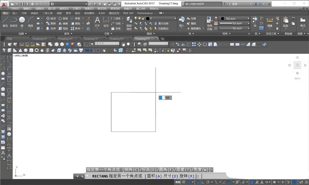Toggle the 模型 (Model) space button
Screen dimensions: 309x185
click(178, 182)
